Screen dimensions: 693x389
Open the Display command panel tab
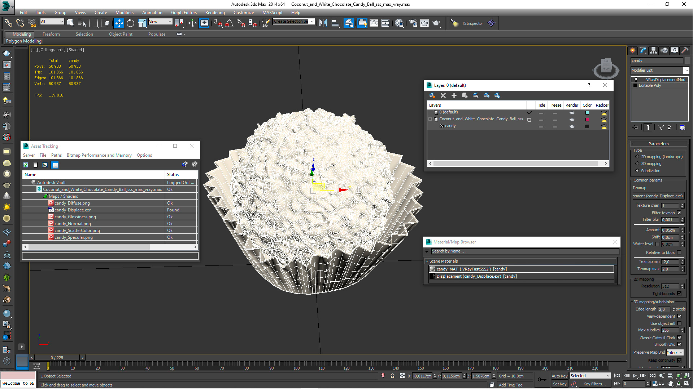click(x=675, y=50)
